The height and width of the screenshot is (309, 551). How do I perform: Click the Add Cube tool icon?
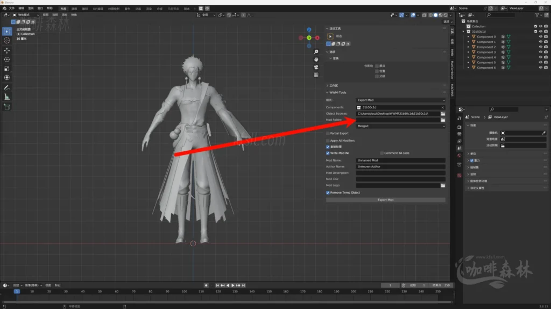click(7, 107)
